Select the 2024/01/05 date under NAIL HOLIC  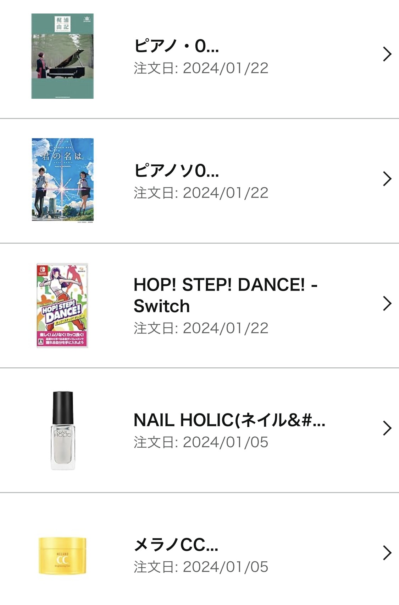[201, 442]
